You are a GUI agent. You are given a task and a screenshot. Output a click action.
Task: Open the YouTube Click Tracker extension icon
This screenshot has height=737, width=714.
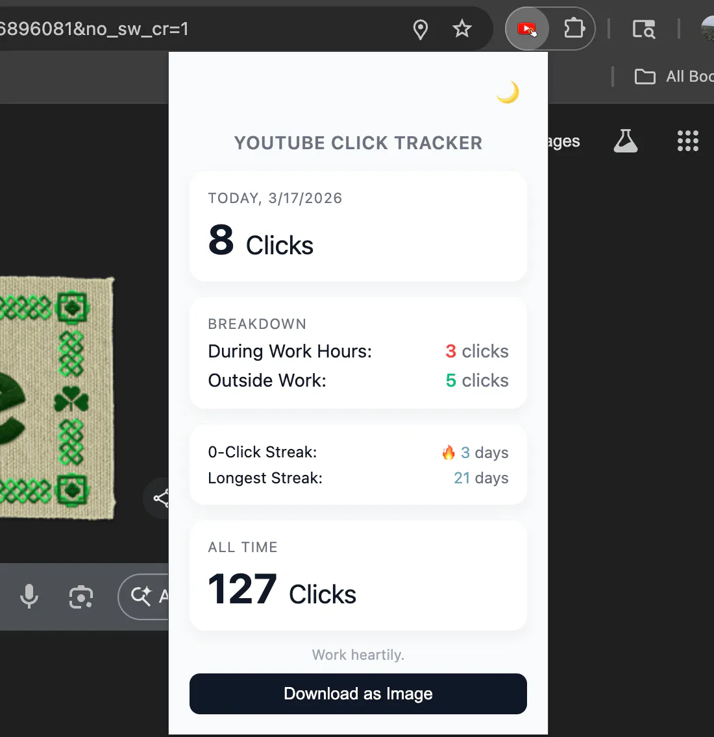pos(527,29)
